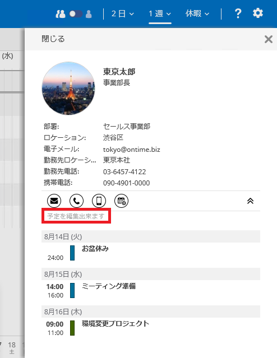Click the 8月14日 (火) date header
Viewport: 277px width, 358px height.
(151, 236)
